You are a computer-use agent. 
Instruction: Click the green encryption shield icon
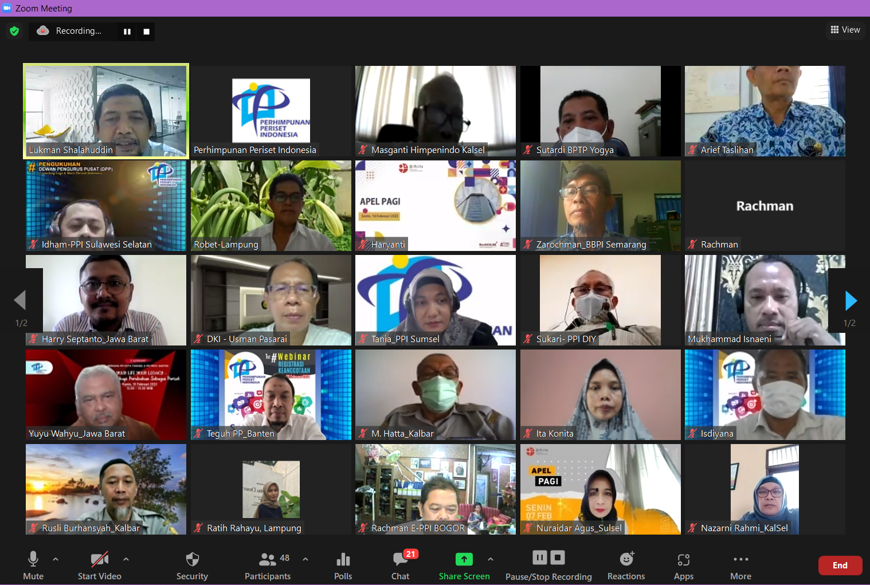[14, 31]
